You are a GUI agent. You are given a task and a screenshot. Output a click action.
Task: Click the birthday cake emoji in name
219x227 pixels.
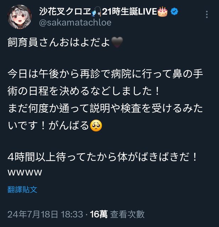pos(163,11)
